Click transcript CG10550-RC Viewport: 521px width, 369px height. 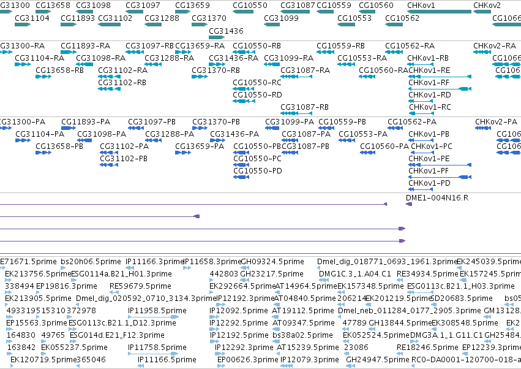257,83
